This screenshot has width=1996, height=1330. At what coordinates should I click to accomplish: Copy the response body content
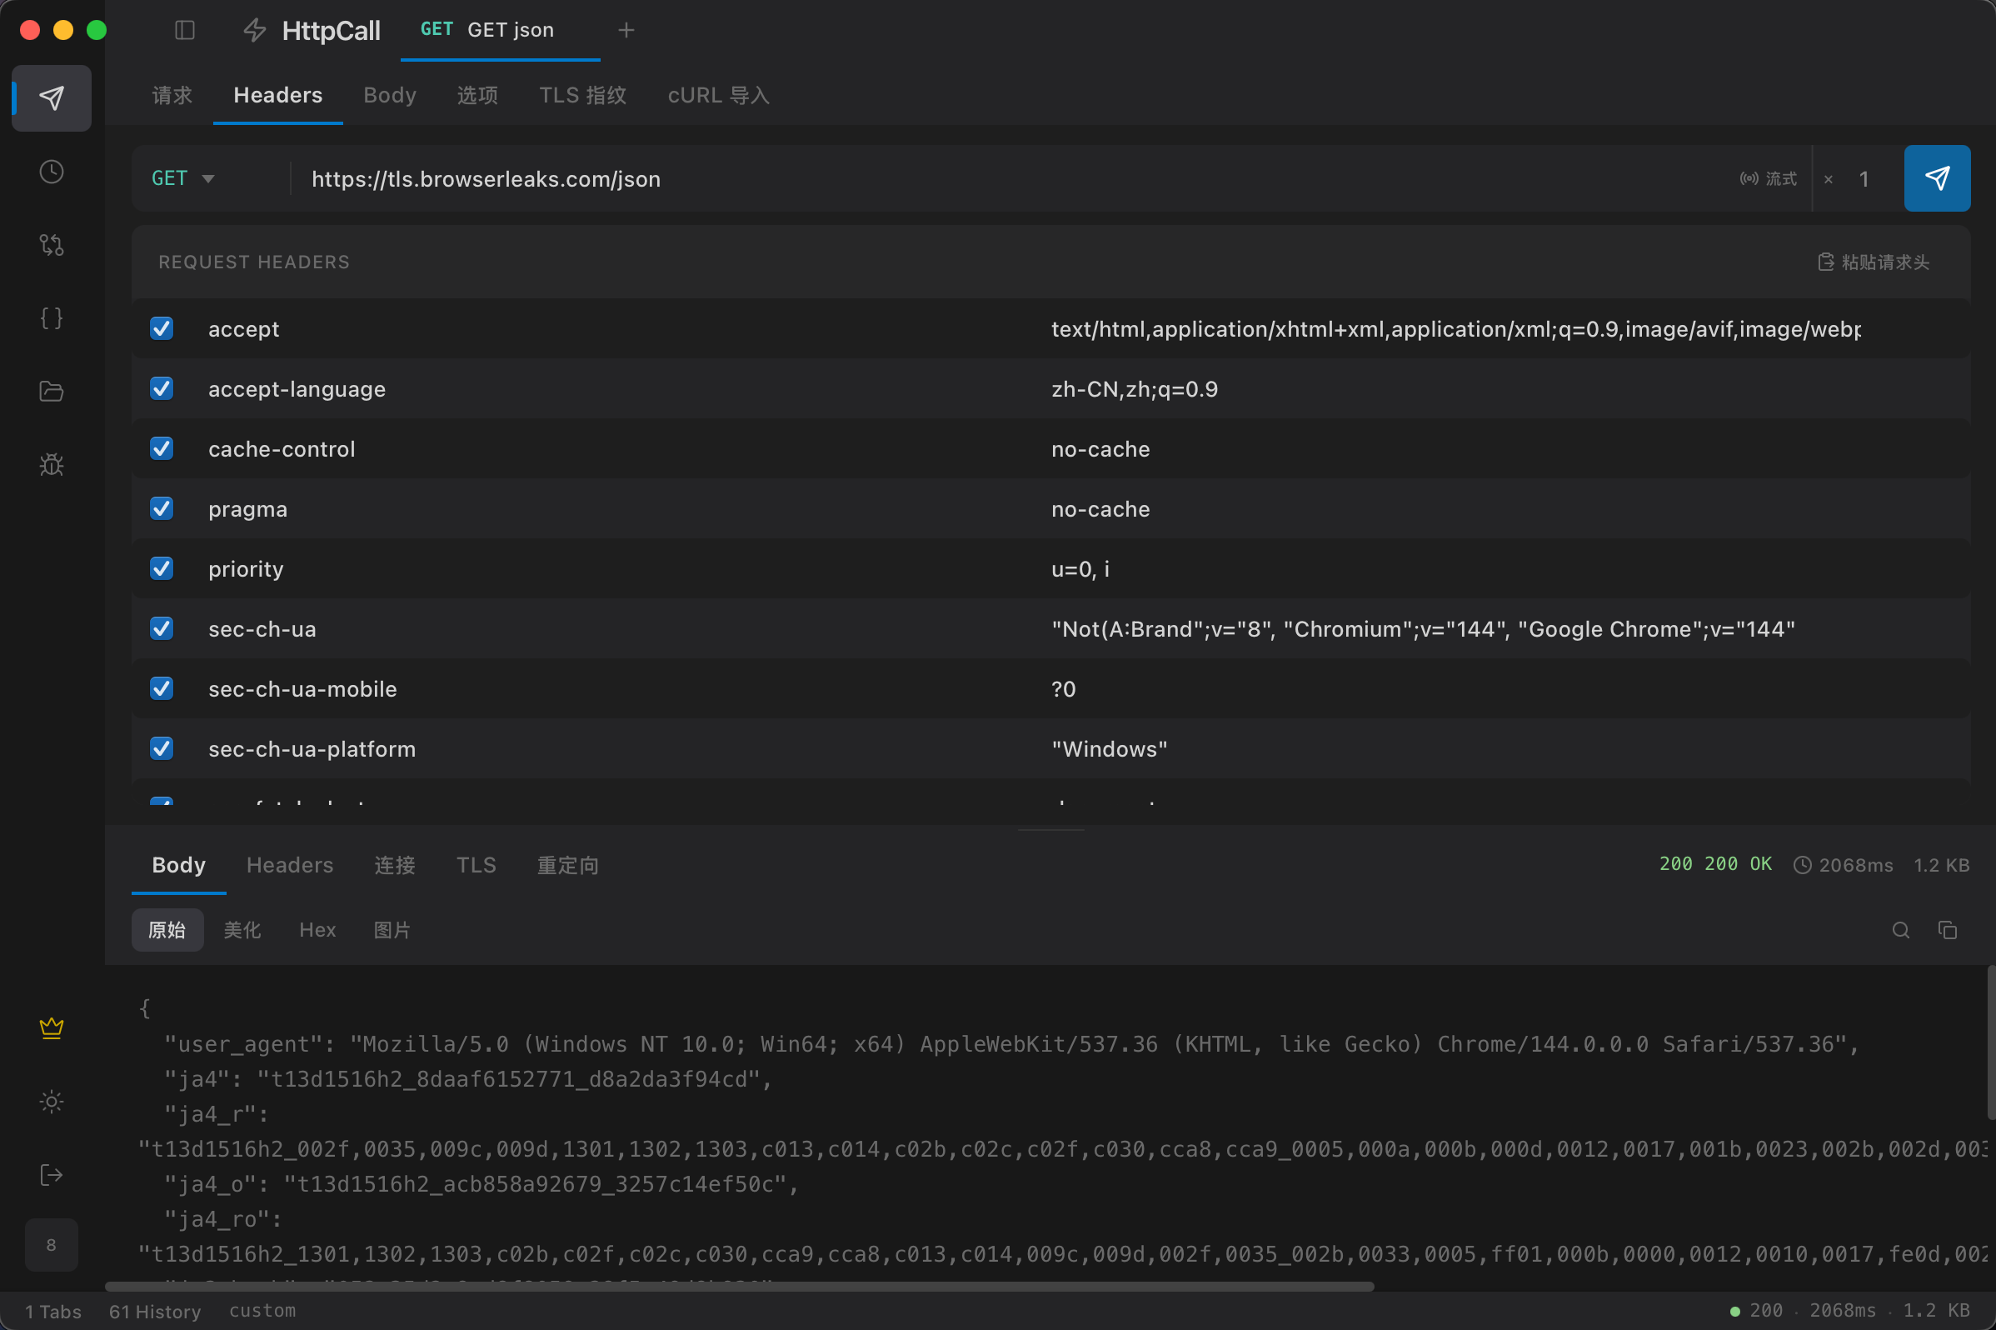(1948, 930)
